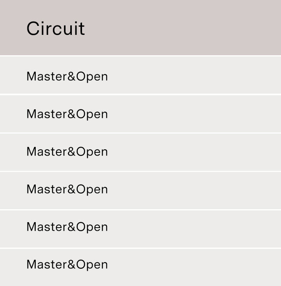
Task: Select the fourth Master&Open row text
Action: pyautogui.click(x=67, y=190)
